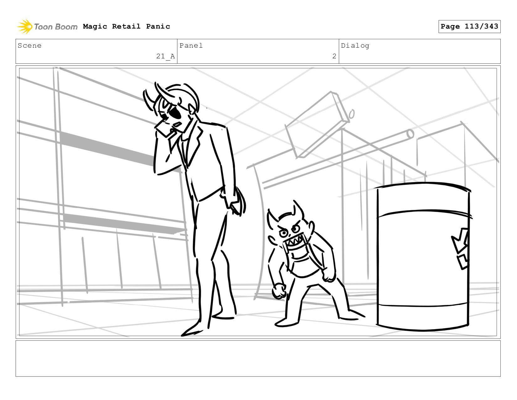Click the Toon Boom logo
Screen dimensions: 517x400
47,27
